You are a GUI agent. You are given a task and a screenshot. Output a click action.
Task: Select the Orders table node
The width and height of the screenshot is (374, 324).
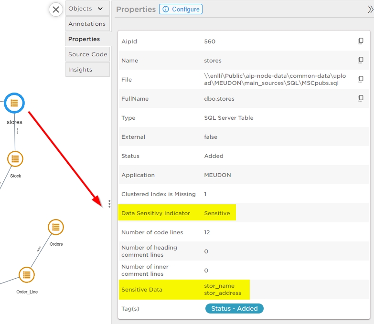click(56, 227)
